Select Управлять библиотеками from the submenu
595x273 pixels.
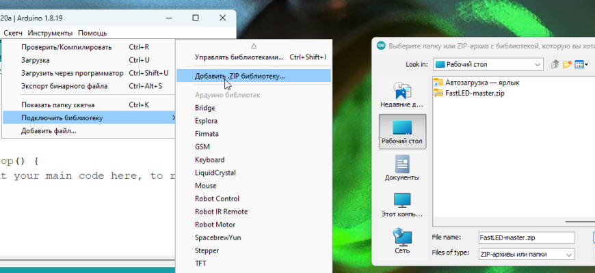(238, 57)
